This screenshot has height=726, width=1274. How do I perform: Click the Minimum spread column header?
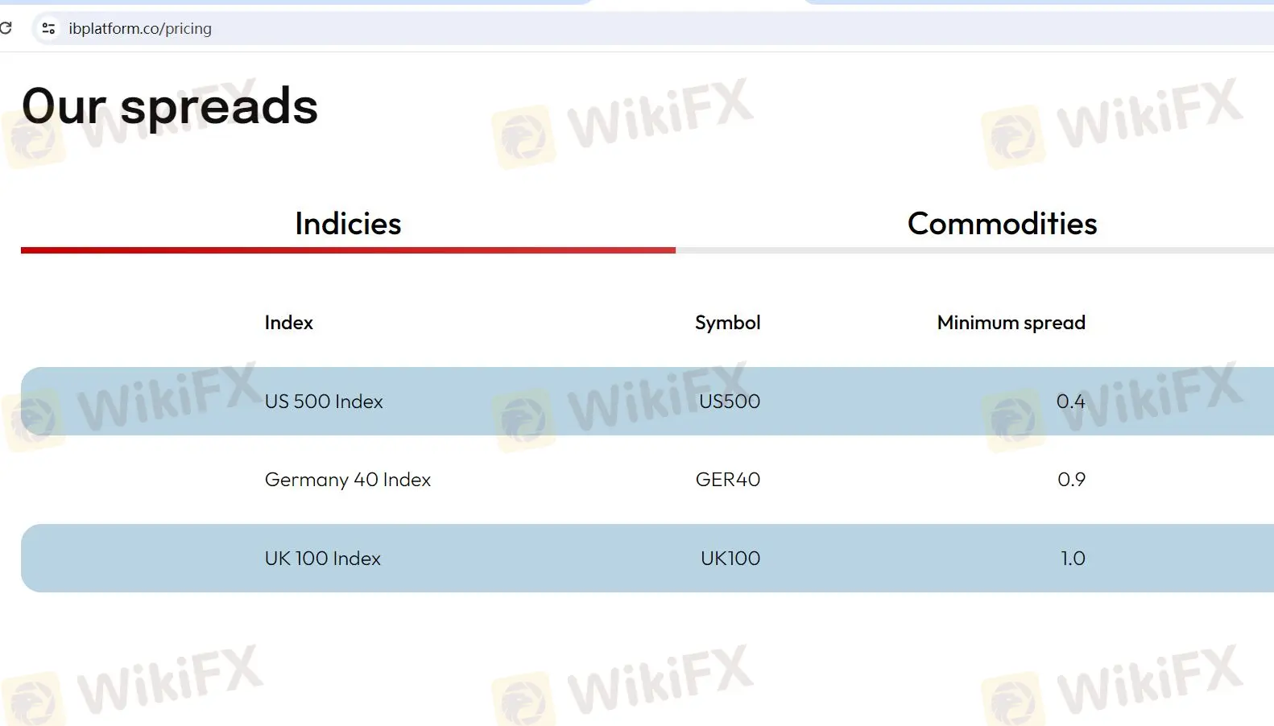pyautogui.click(x=1011, y=323)
